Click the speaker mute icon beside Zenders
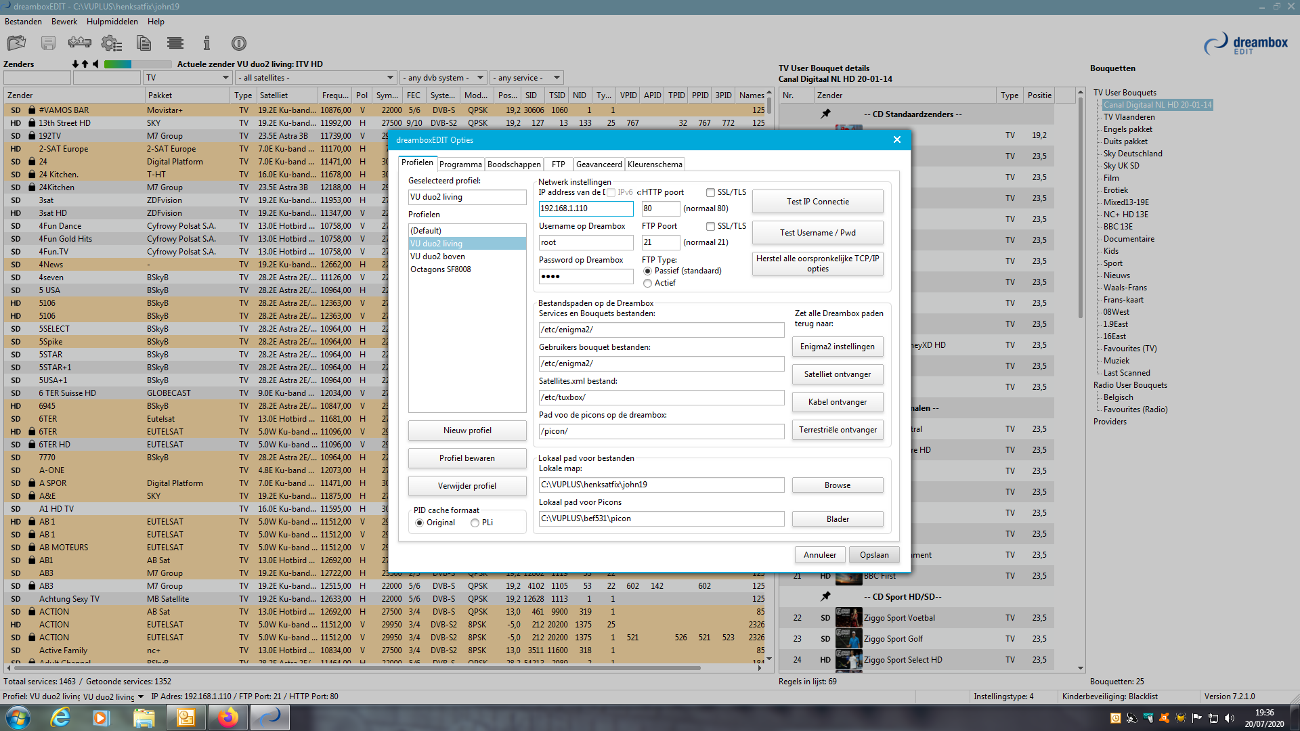 [x=96, y=64]
